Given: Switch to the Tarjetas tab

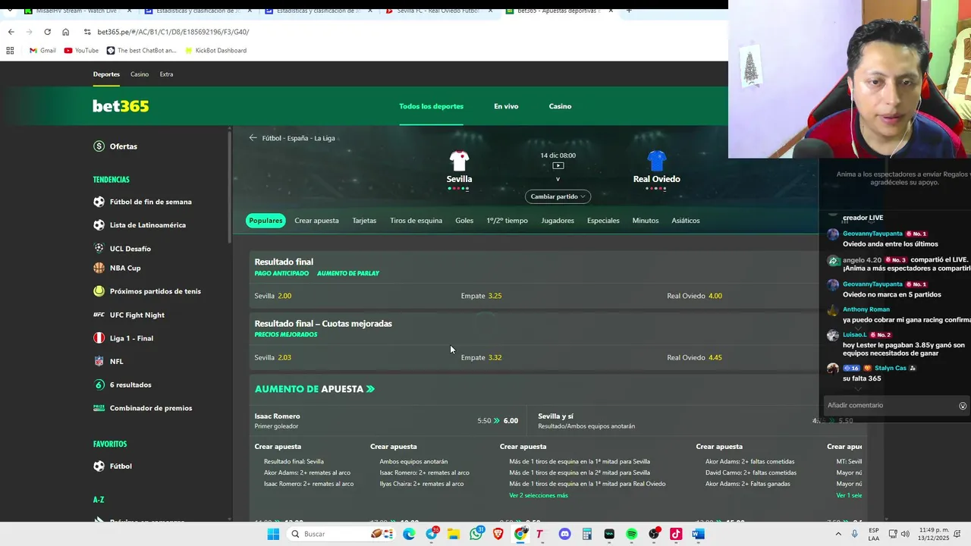Looking at the screenshot, I should 364,221.
